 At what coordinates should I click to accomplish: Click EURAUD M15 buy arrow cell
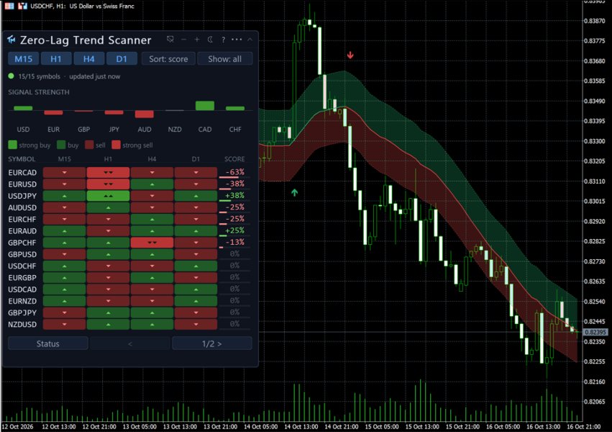point(65,231)
